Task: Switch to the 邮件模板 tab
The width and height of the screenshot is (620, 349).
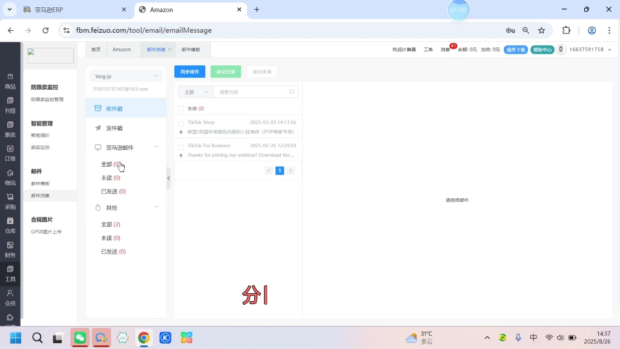Action: tap(191, 50)
